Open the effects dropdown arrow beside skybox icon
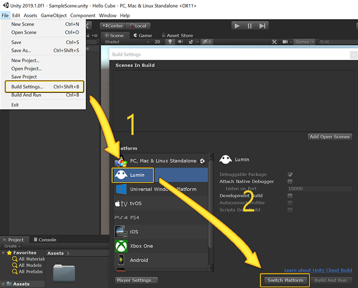 coord(198,42)
